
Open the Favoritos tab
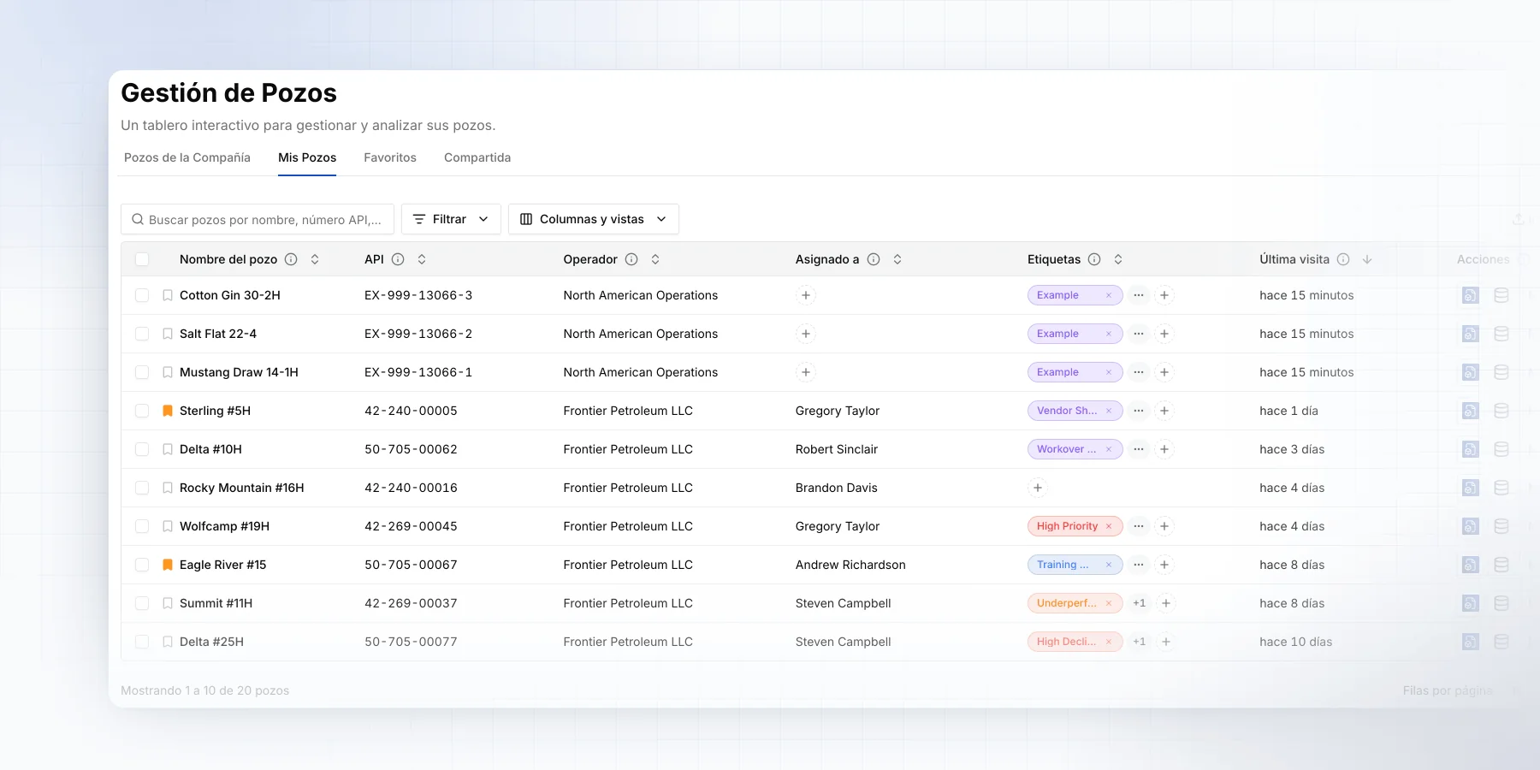coord(390,157)
